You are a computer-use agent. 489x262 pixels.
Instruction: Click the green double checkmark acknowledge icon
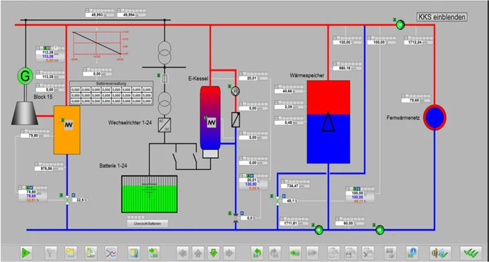(471, 253)
